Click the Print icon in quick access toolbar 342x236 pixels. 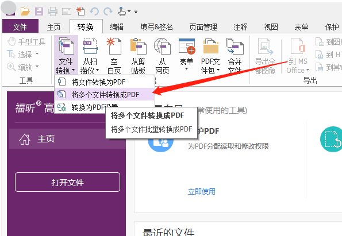[x=53, y=11]
